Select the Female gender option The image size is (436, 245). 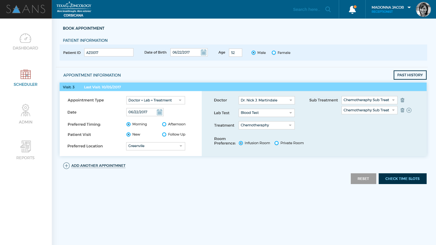(x=274, y=53)
